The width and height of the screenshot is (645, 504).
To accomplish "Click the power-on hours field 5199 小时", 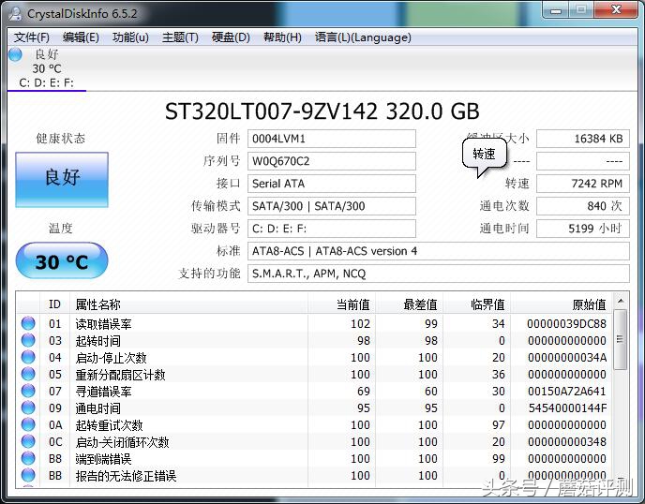I will (583, 229).
